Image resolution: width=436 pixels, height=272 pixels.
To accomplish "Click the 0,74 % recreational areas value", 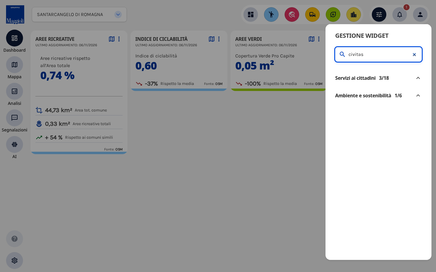I will click(58, 76).
